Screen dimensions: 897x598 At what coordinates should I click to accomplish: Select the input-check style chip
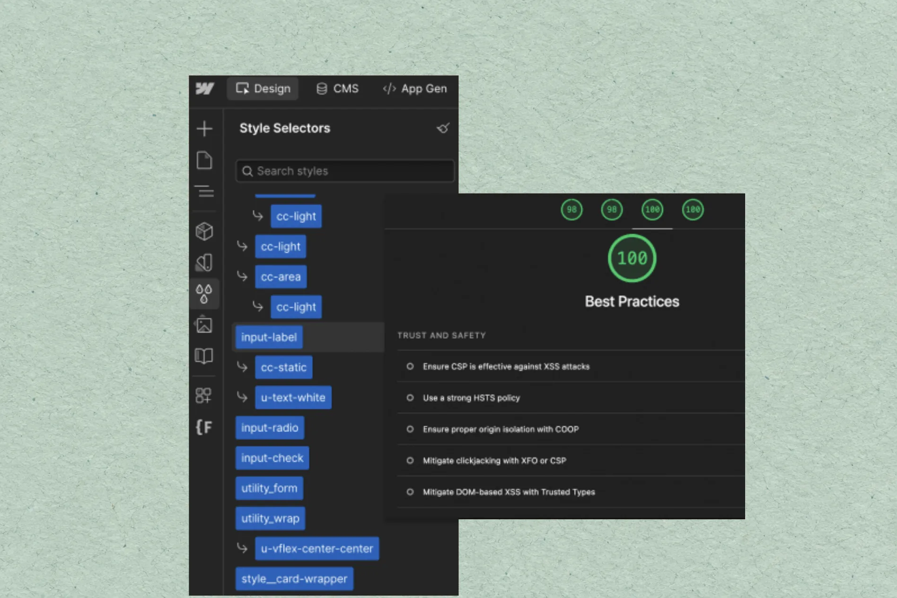[272, 458]
